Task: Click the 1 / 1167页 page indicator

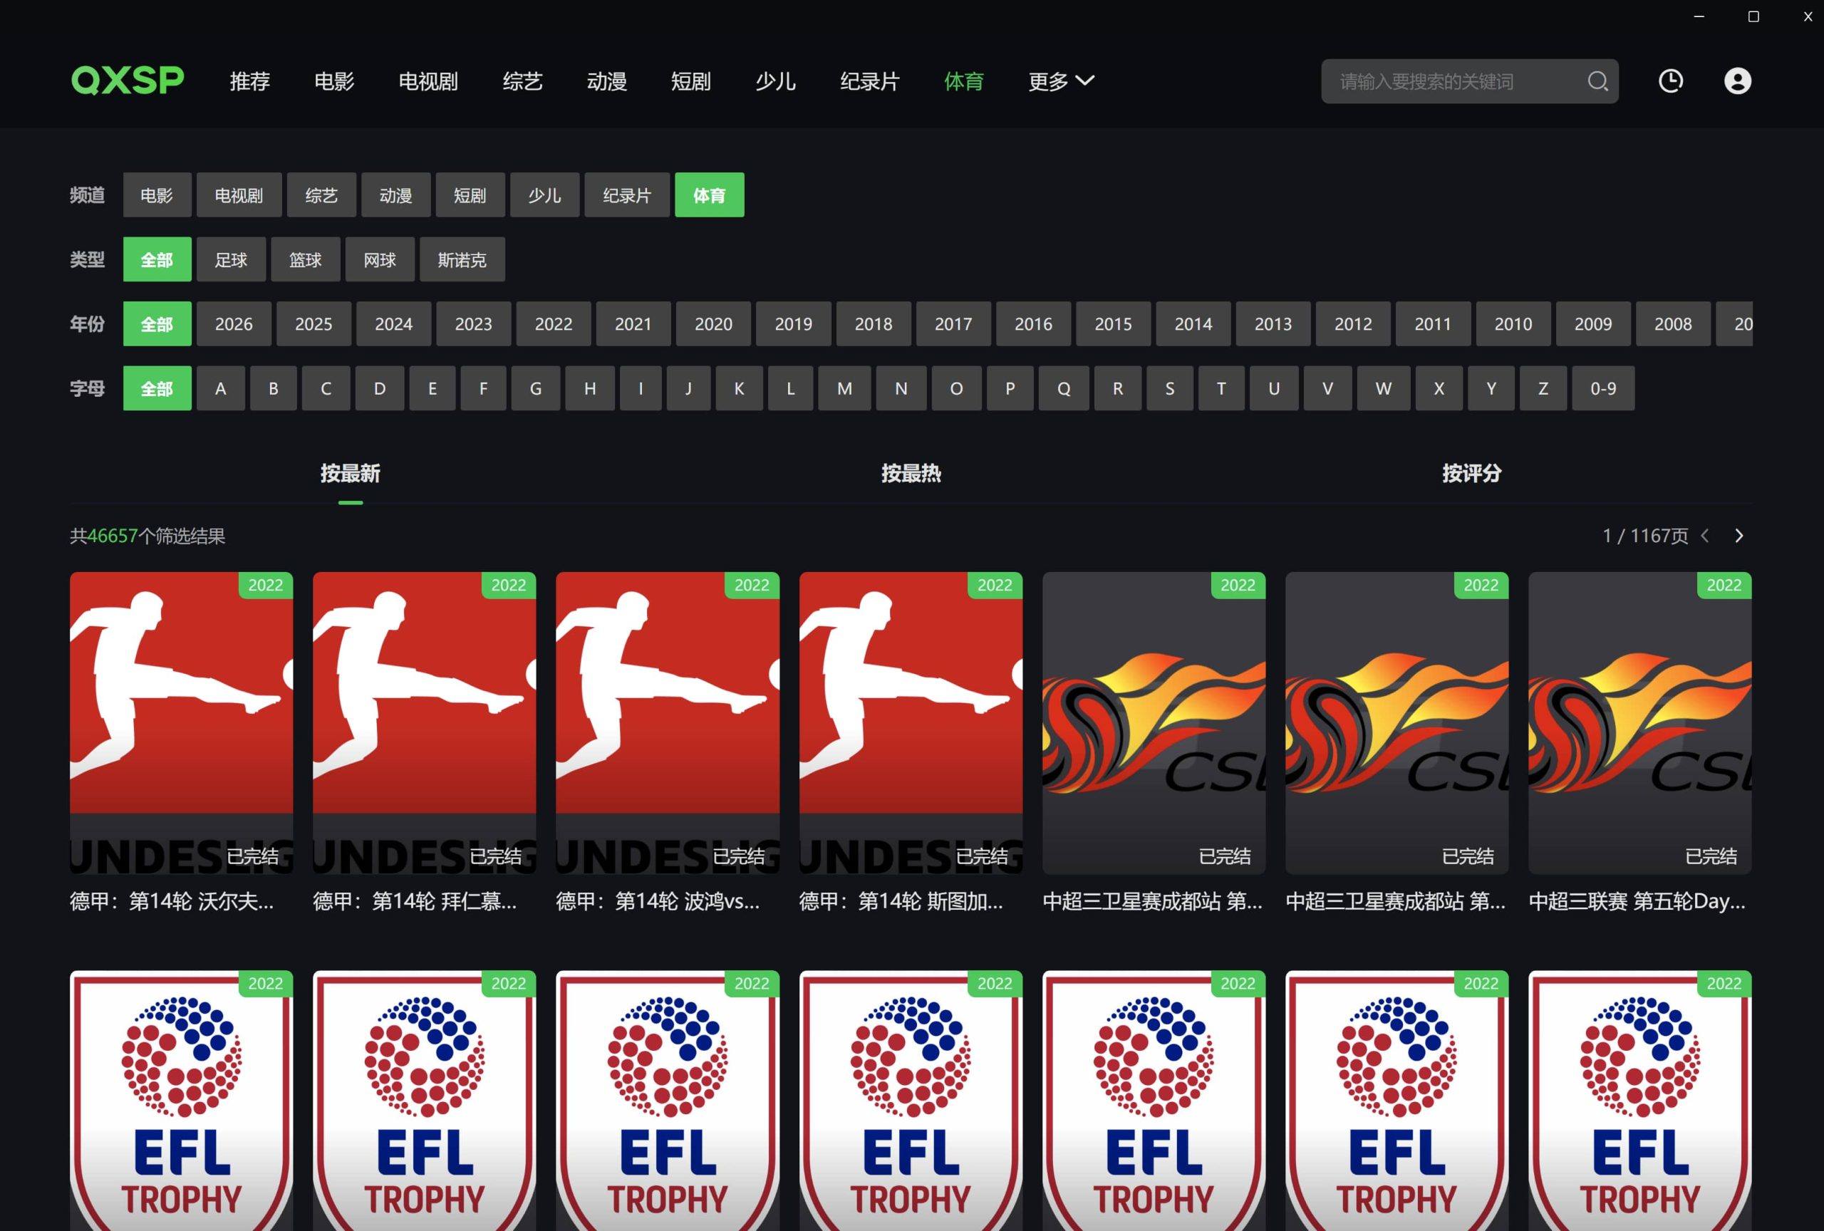Action: click(1645, 536)
